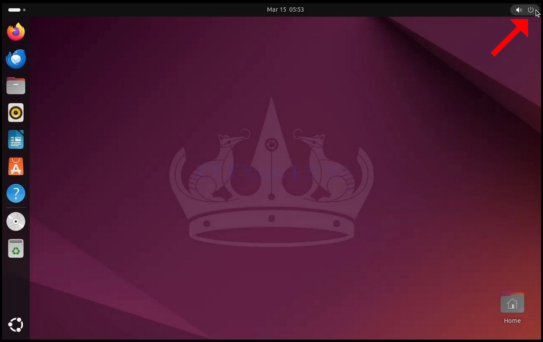Switch to second workspace dot indicator
Image resolution: width=543 pixels, height=342 pixels.
click(24, 9)
